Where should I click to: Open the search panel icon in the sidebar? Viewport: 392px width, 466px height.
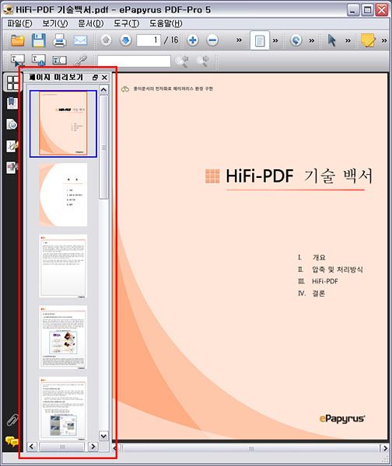(x=12, y=124)
